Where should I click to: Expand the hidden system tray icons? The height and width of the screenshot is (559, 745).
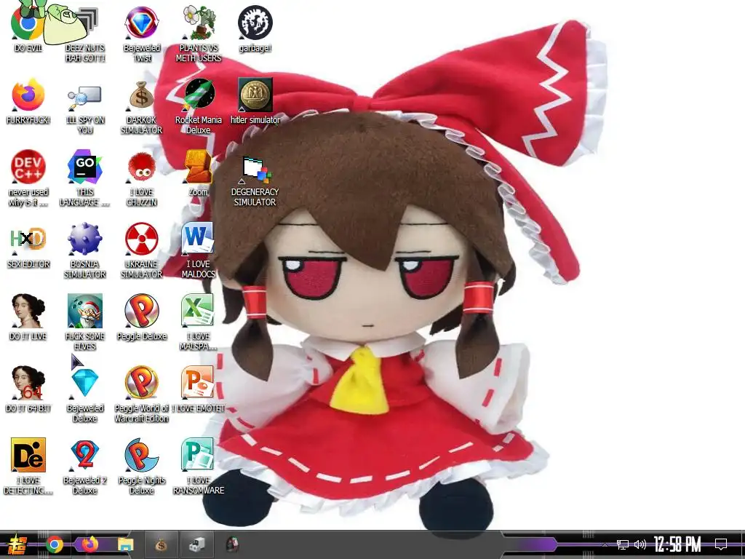pos(605,544)
